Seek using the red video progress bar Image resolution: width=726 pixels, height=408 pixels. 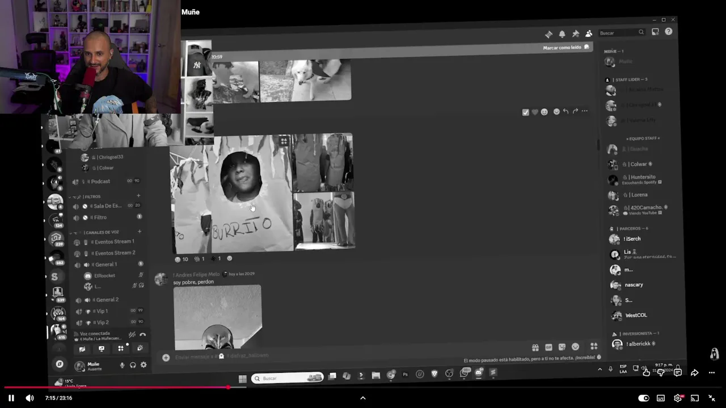click(x=363, y=388)
